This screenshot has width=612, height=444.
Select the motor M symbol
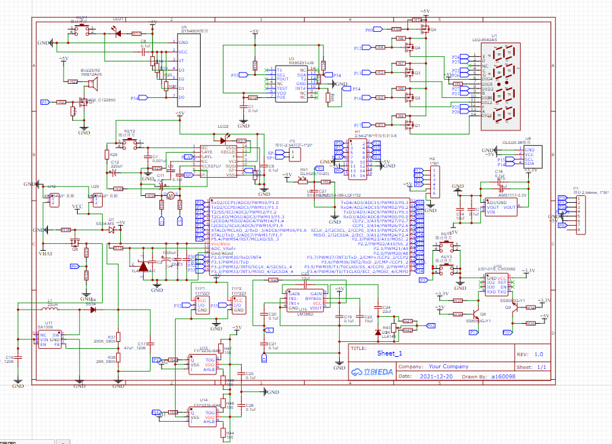(x=171, y=195)
